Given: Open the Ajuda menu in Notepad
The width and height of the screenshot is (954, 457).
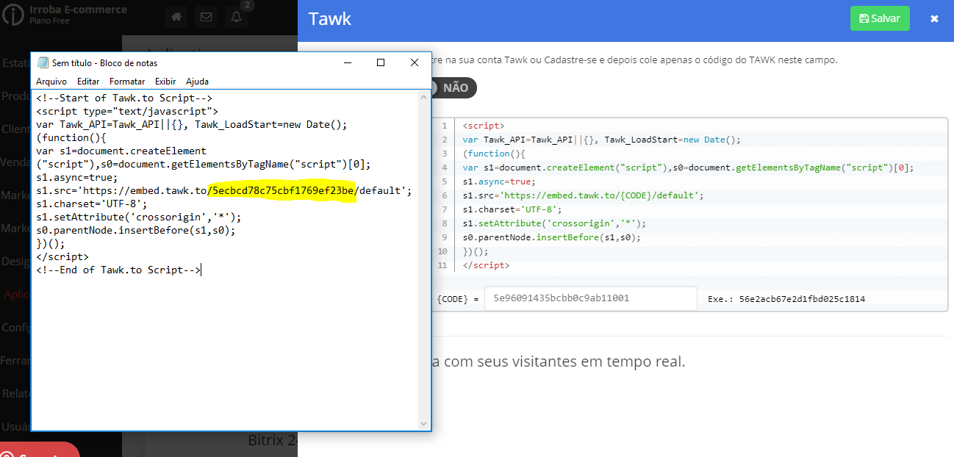Looking at the screenshot, I should point(197,82).
